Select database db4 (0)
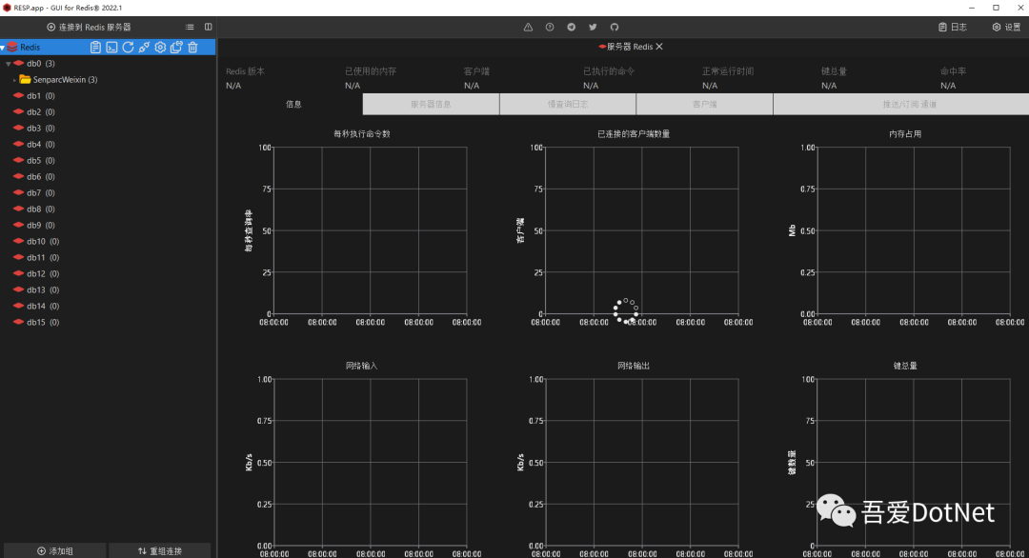Image resolution: width=1029 pixels, height=558 pixels. [41, 144]
